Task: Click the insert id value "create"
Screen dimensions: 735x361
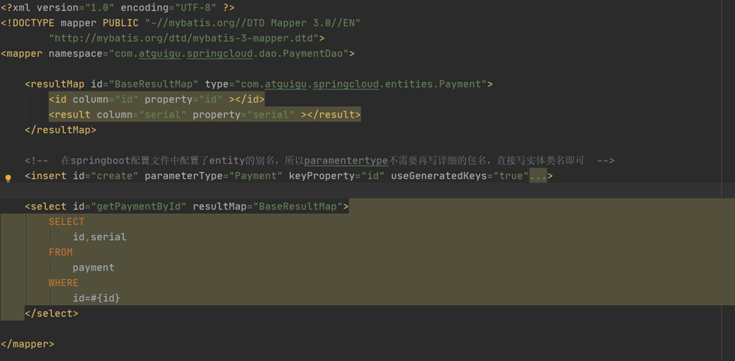Action: click(115, 176)
